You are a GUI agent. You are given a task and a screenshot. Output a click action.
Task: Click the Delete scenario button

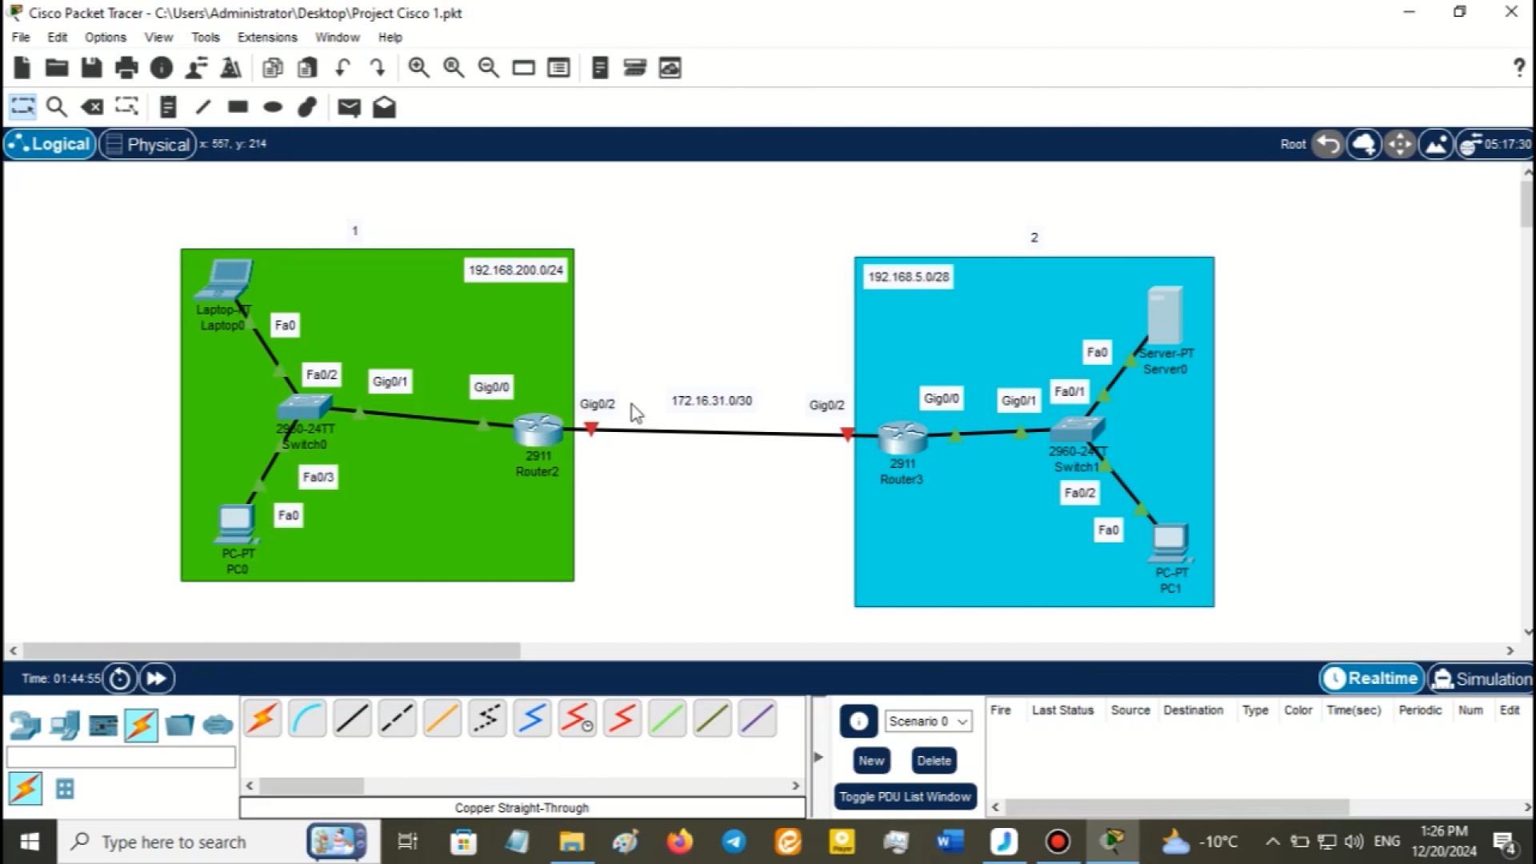point(934,761)
